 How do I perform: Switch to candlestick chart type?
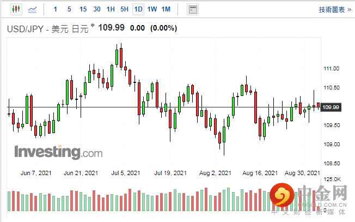point(15,9)
